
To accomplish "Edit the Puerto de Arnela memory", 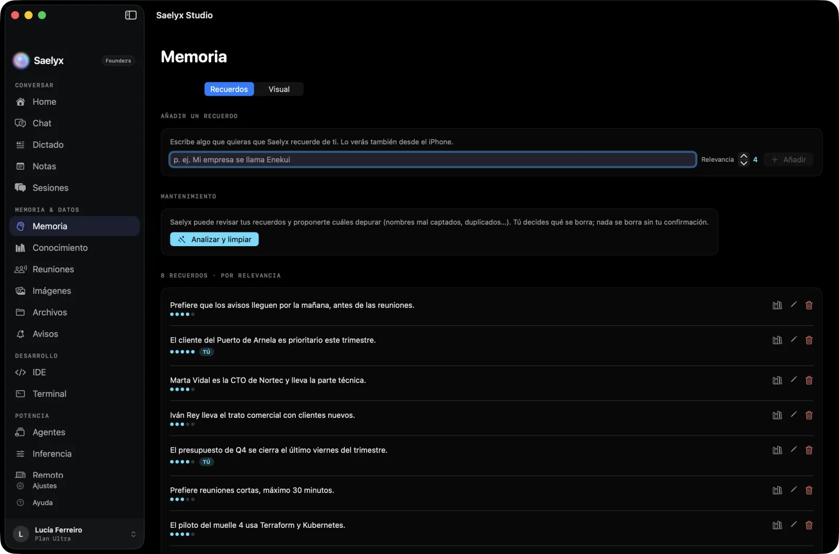I will point(793,340).
